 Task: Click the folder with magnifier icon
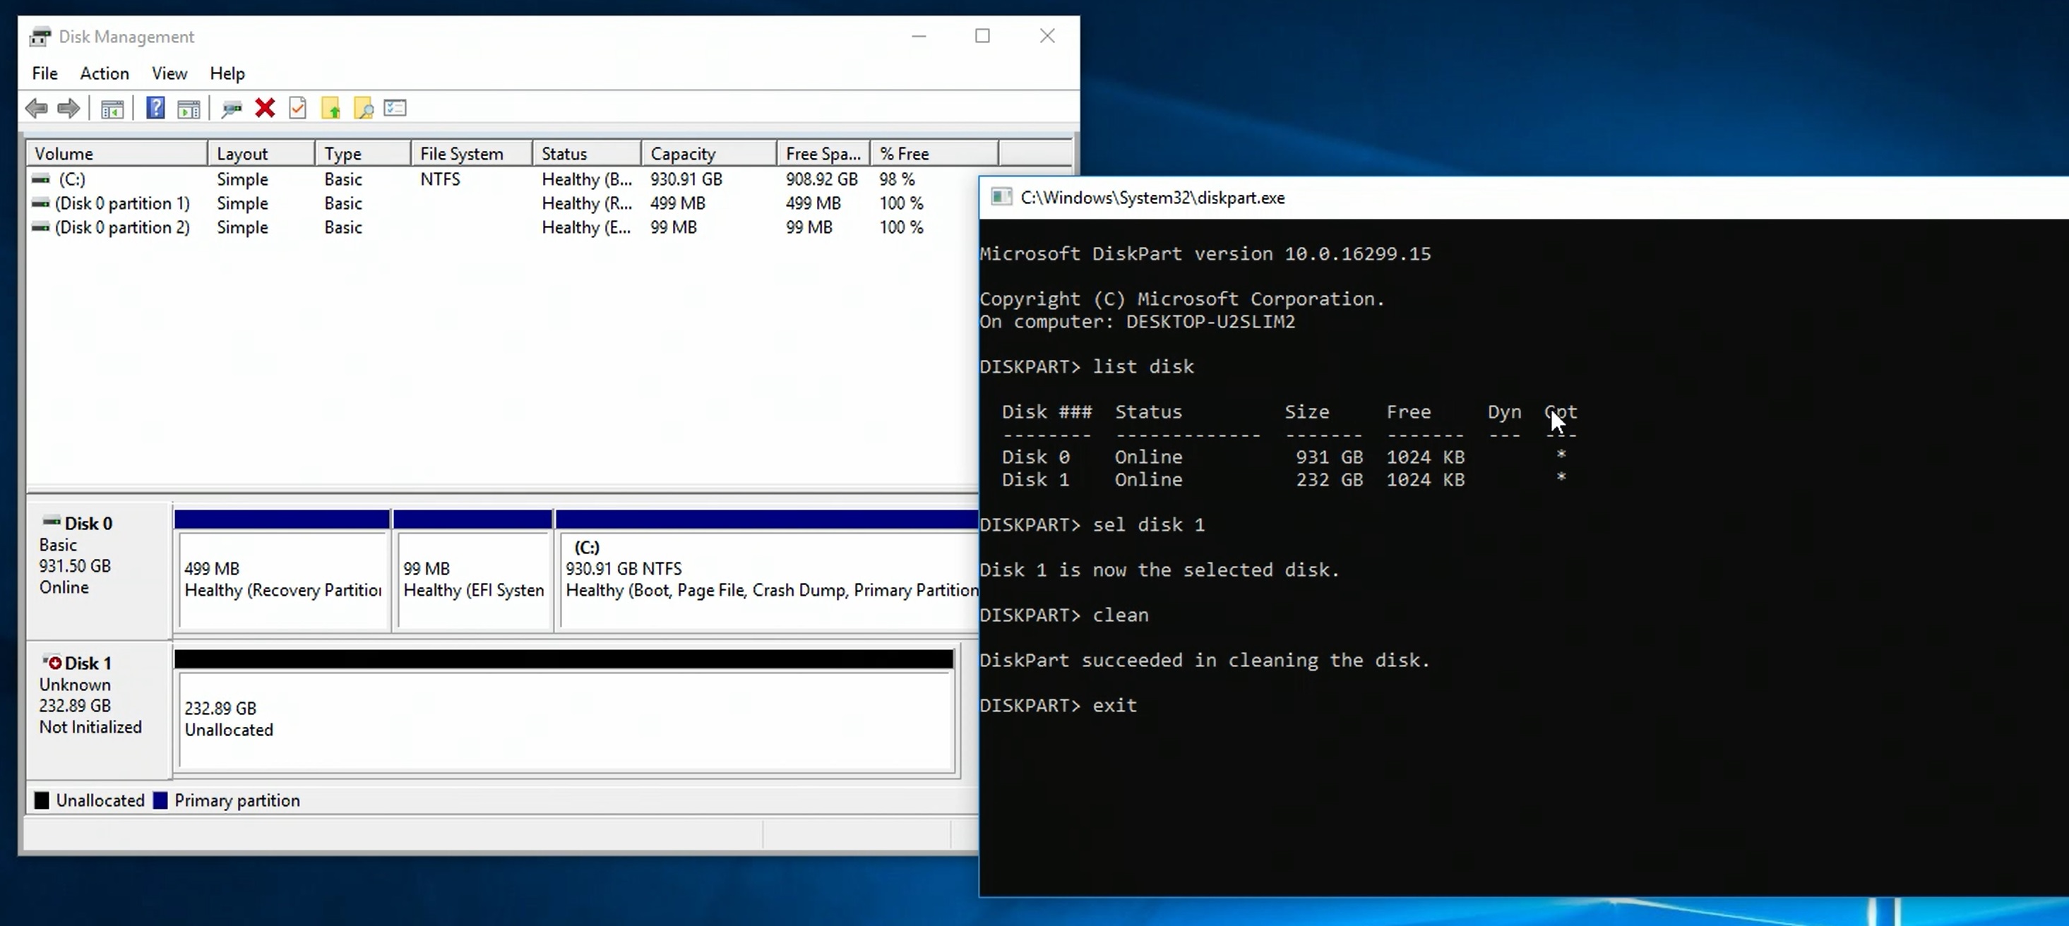pyautogui.click(x=363, y=109)
